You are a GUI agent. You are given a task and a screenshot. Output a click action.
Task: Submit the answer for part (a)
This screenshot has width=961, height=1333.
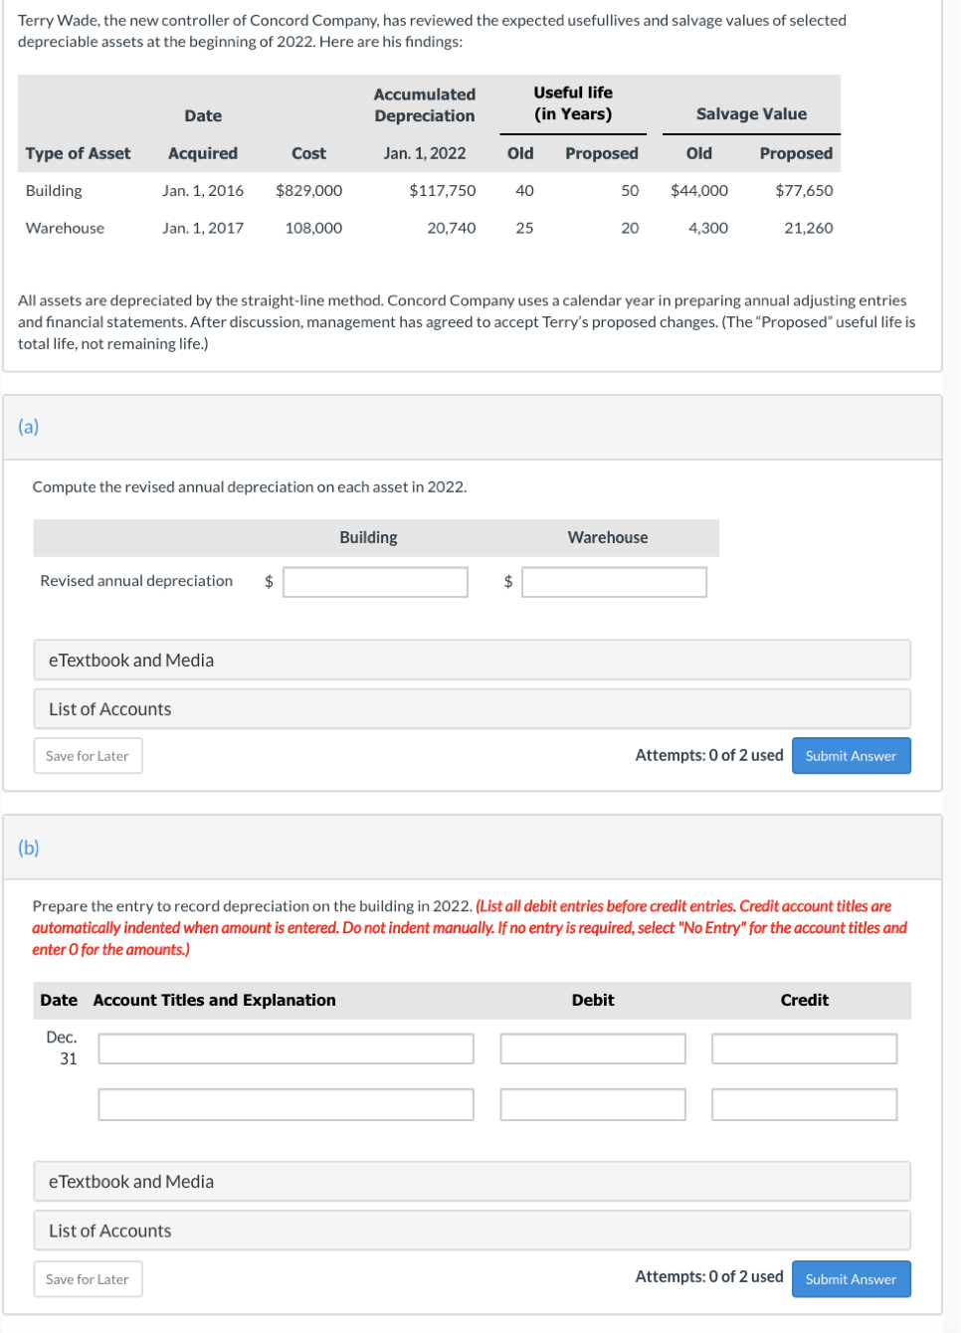click(x=851, y=756)
